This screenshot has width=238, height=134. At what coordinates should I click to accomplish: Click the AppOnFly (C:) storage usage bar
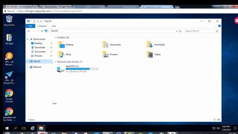82,69
